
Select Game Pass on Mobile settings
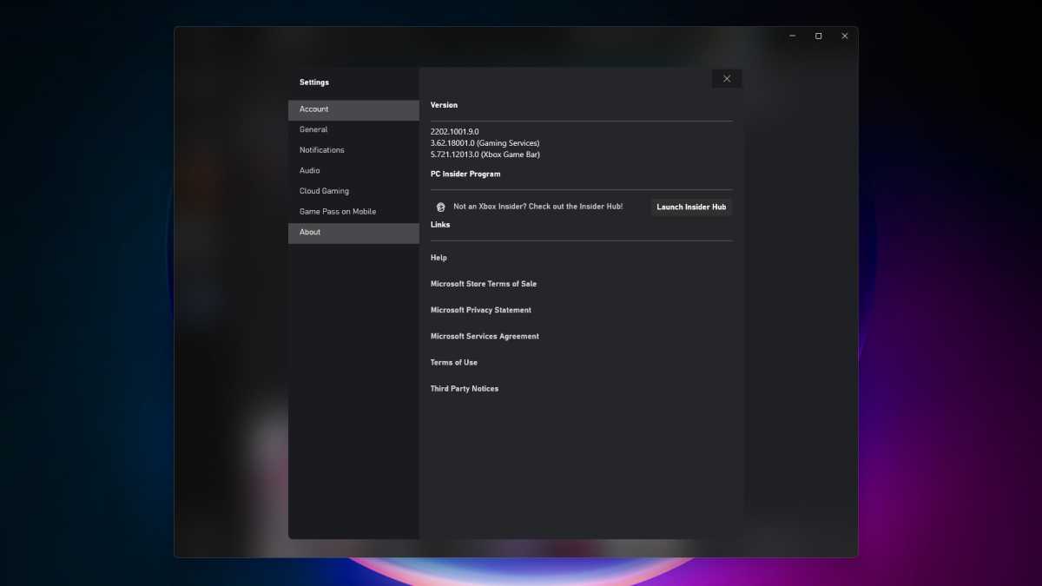(338, 211)
